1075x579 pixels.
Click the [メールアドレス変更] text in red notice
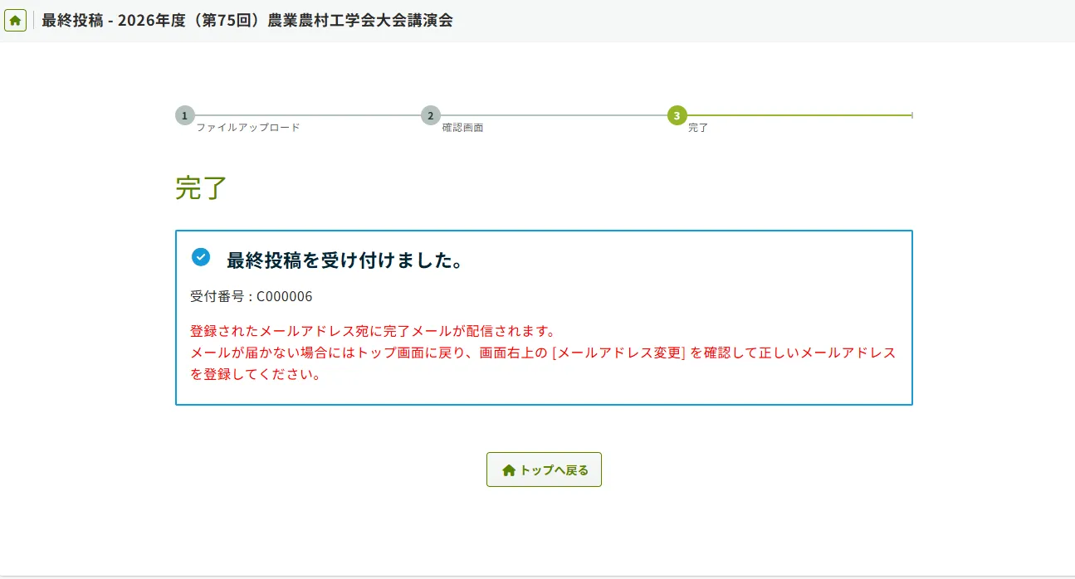pos(618,353)
